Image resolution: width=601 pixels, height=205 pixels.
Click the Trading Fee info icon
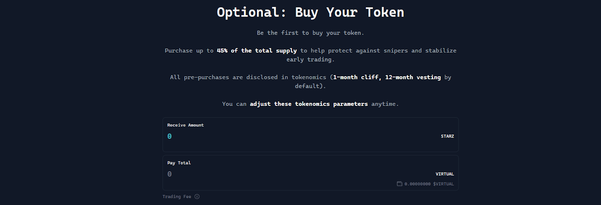tap(197, 197)
